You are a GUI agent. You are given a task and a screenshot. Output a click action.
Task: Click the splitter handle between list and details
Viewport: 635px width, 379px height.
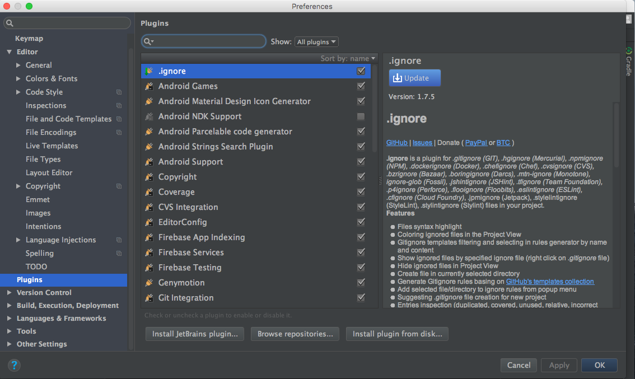pos(380,181)
